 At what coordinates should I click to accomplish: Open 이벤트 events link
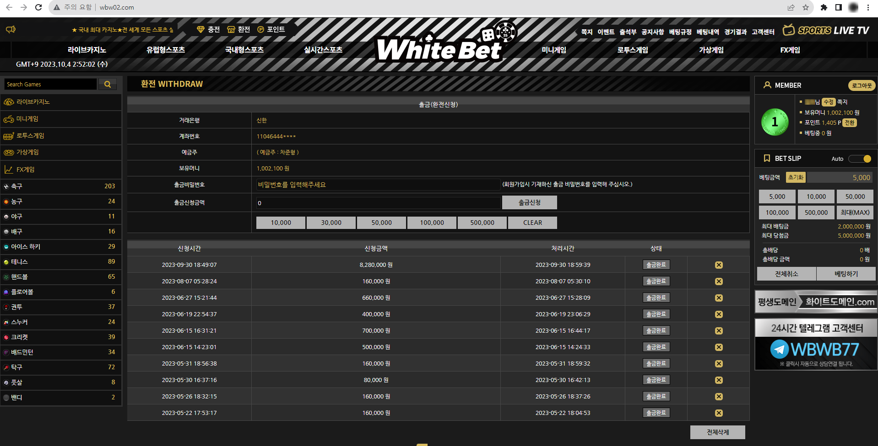[606, 32]
